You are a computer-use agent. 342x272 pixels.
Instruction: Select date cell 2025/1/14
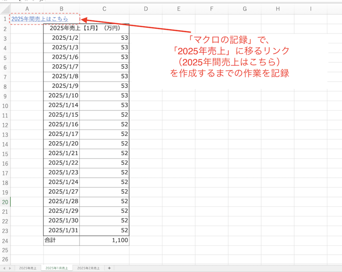(x=62, y=105)
